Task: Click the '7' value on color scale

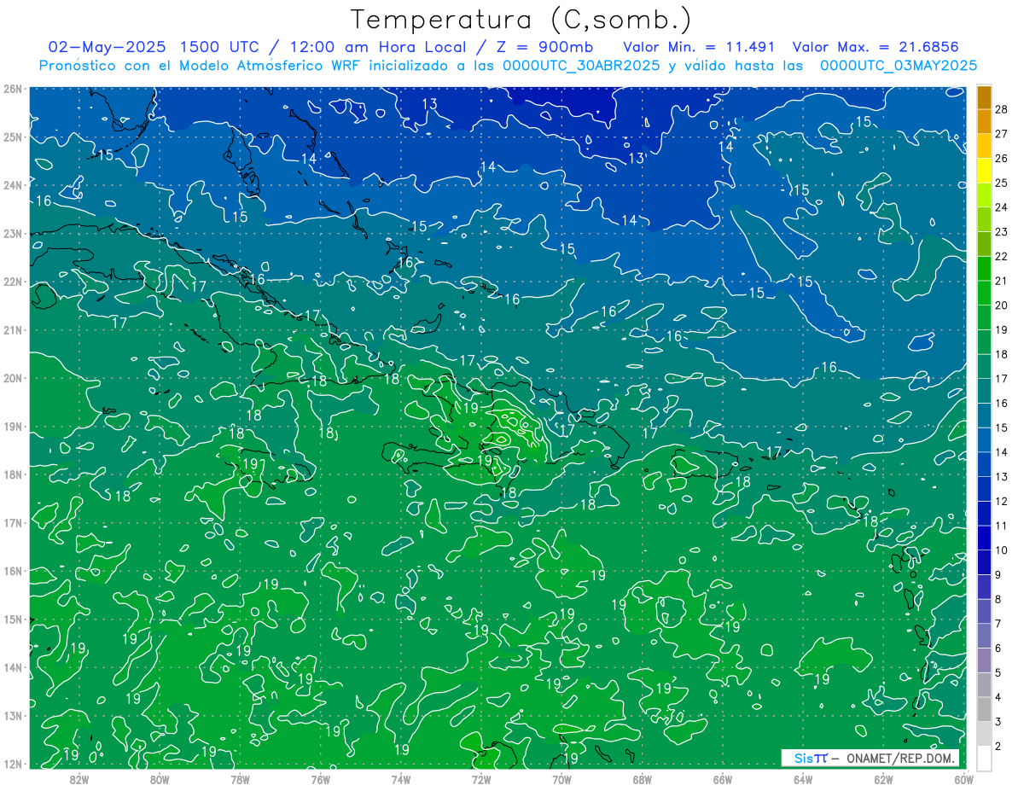Action: [998, 625]
